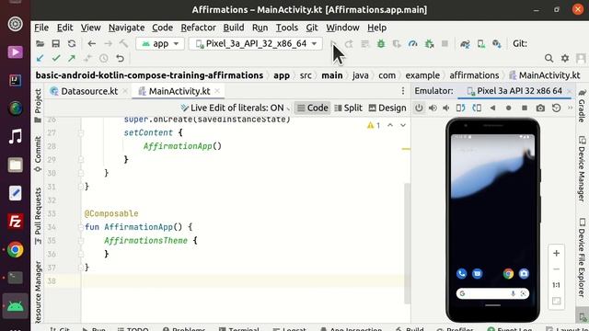589x331 pixels.
Task: Open the Commit tool window
Action: 38,154
